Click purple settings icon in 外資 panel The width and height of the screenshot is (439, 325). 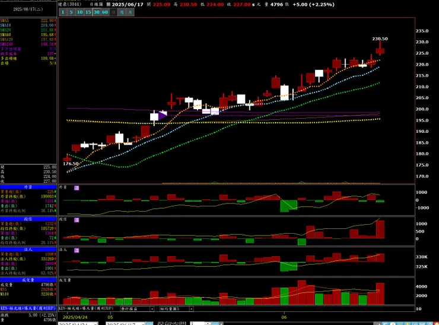coord(77,188)
